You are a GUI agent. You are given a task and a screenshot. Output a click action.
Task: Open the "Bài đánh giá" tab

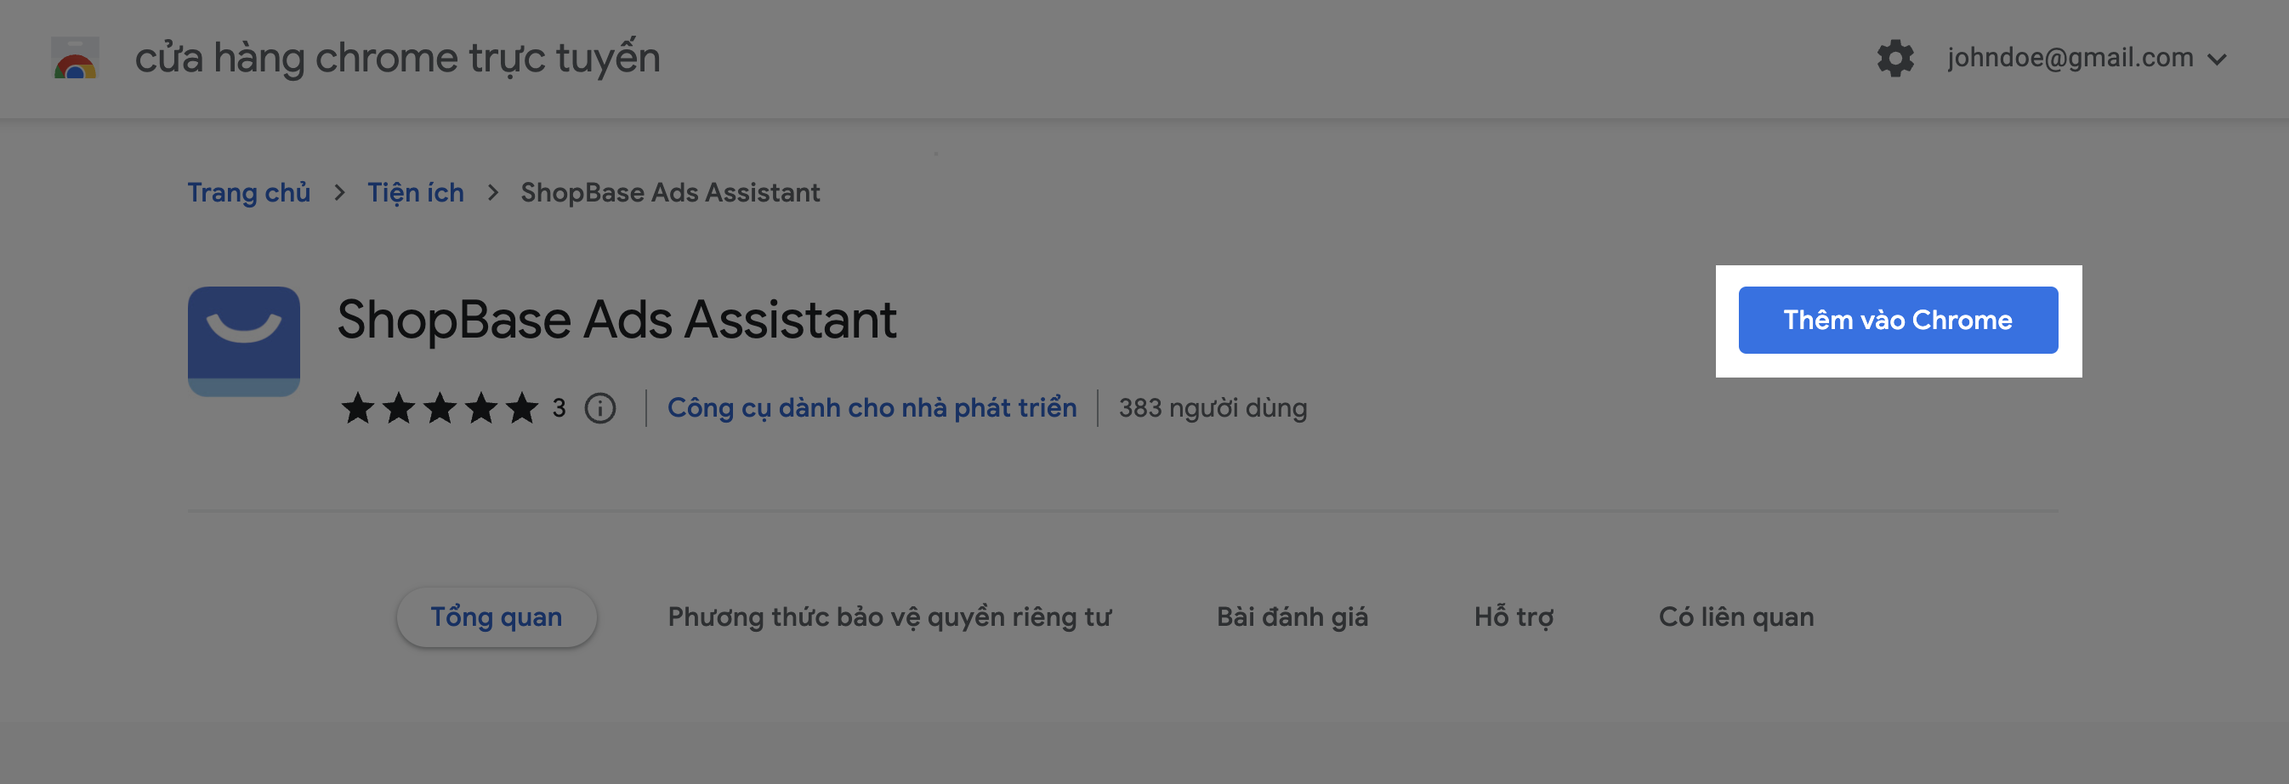(x=1292, y=616)
